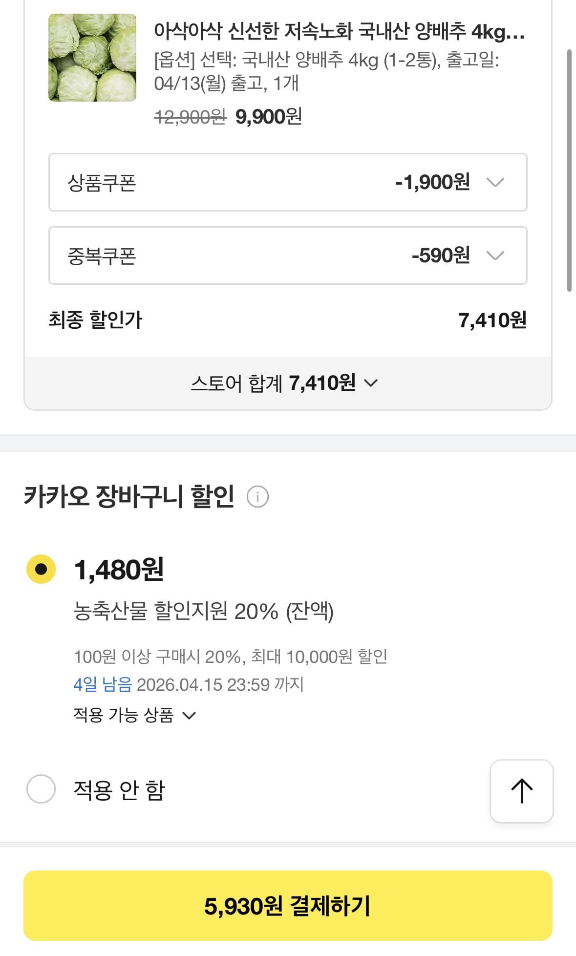Click the vertical scrollbar on the right edge

coord(569,170)
